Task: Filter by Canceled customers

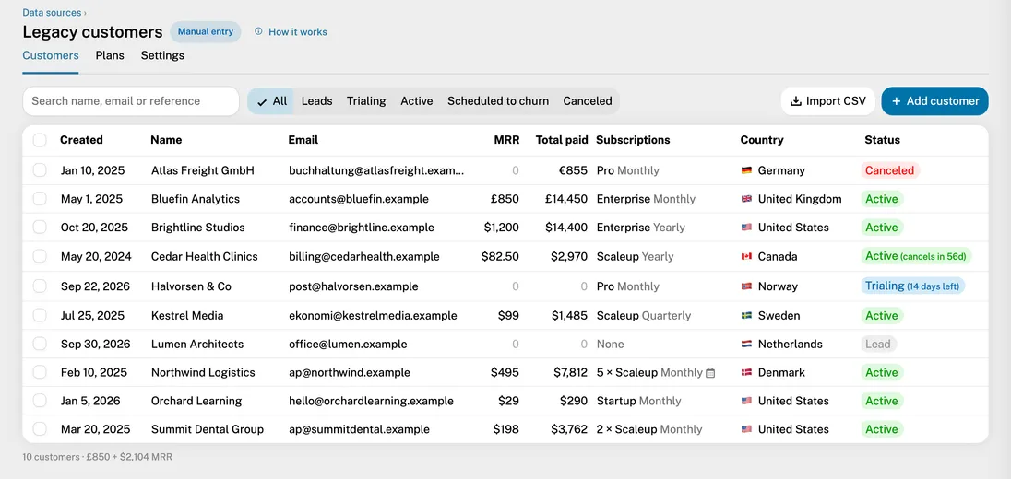Action: 588,101
